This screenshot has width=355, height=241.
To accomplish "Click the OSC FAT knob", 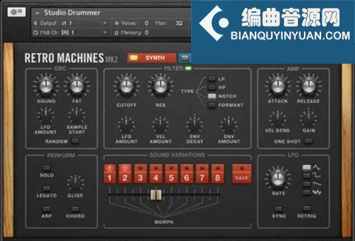I will click(77, 86).
